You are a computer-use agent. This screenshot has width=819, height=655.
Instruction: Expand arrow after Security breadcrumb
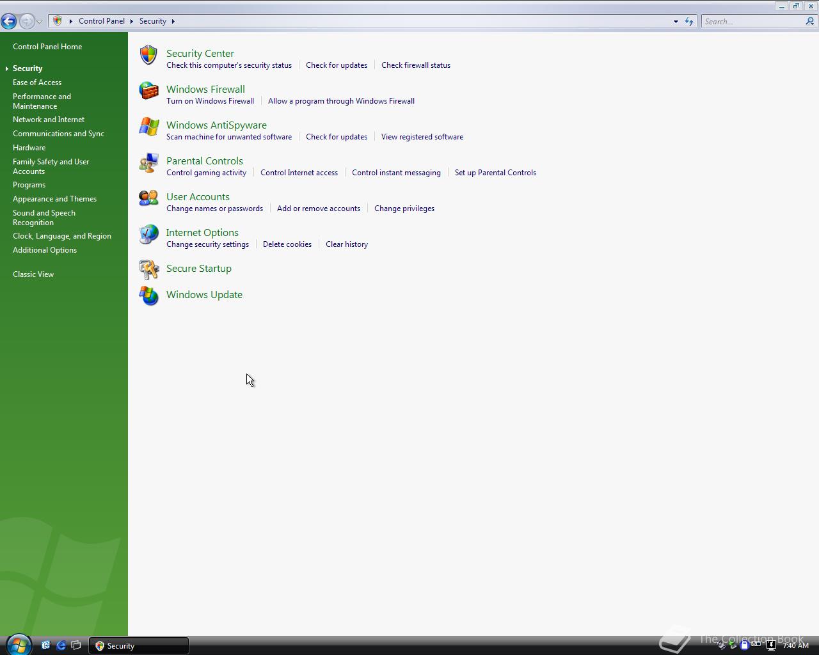[173, 21]
